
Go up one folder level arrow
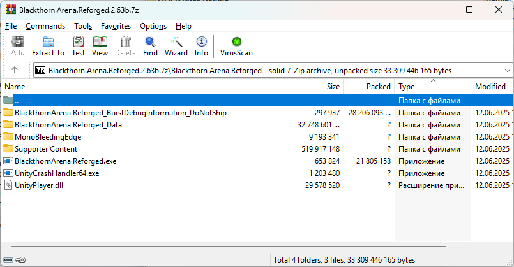(x=15, y=70)
